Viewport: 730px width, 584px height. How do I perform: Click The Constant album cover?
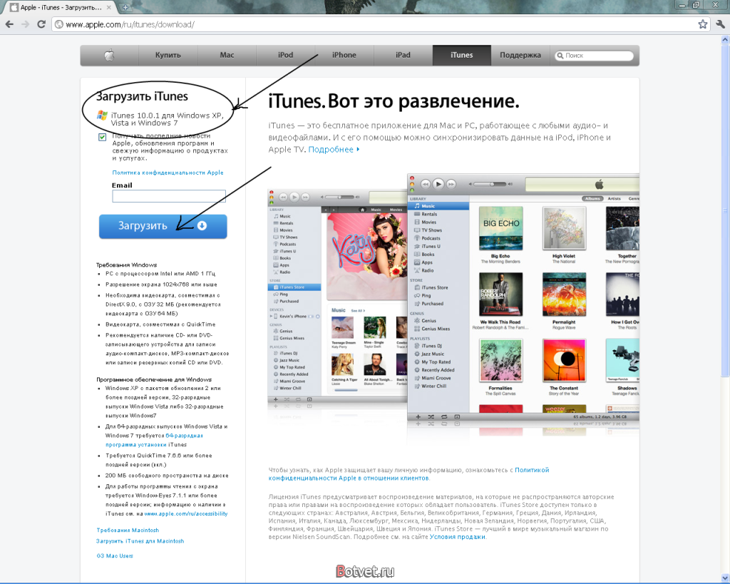pos(564,361)
